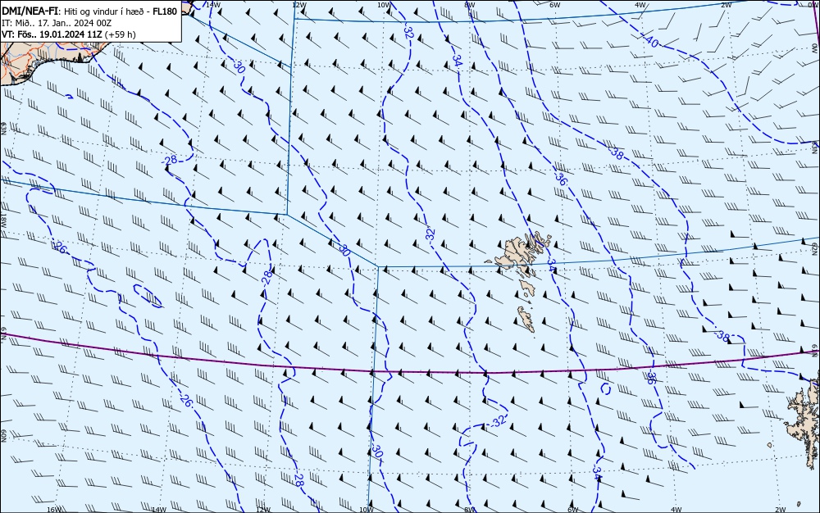820x513 pixels.
Task: Click the 16W longitude label on bottom edge
Action: tap(54, 510)
